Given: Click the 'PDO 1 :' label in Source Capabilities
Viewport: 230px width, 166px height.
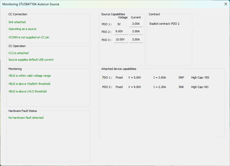Looking at the screenshot, I should pyautogui.click(x=107, y=24).
